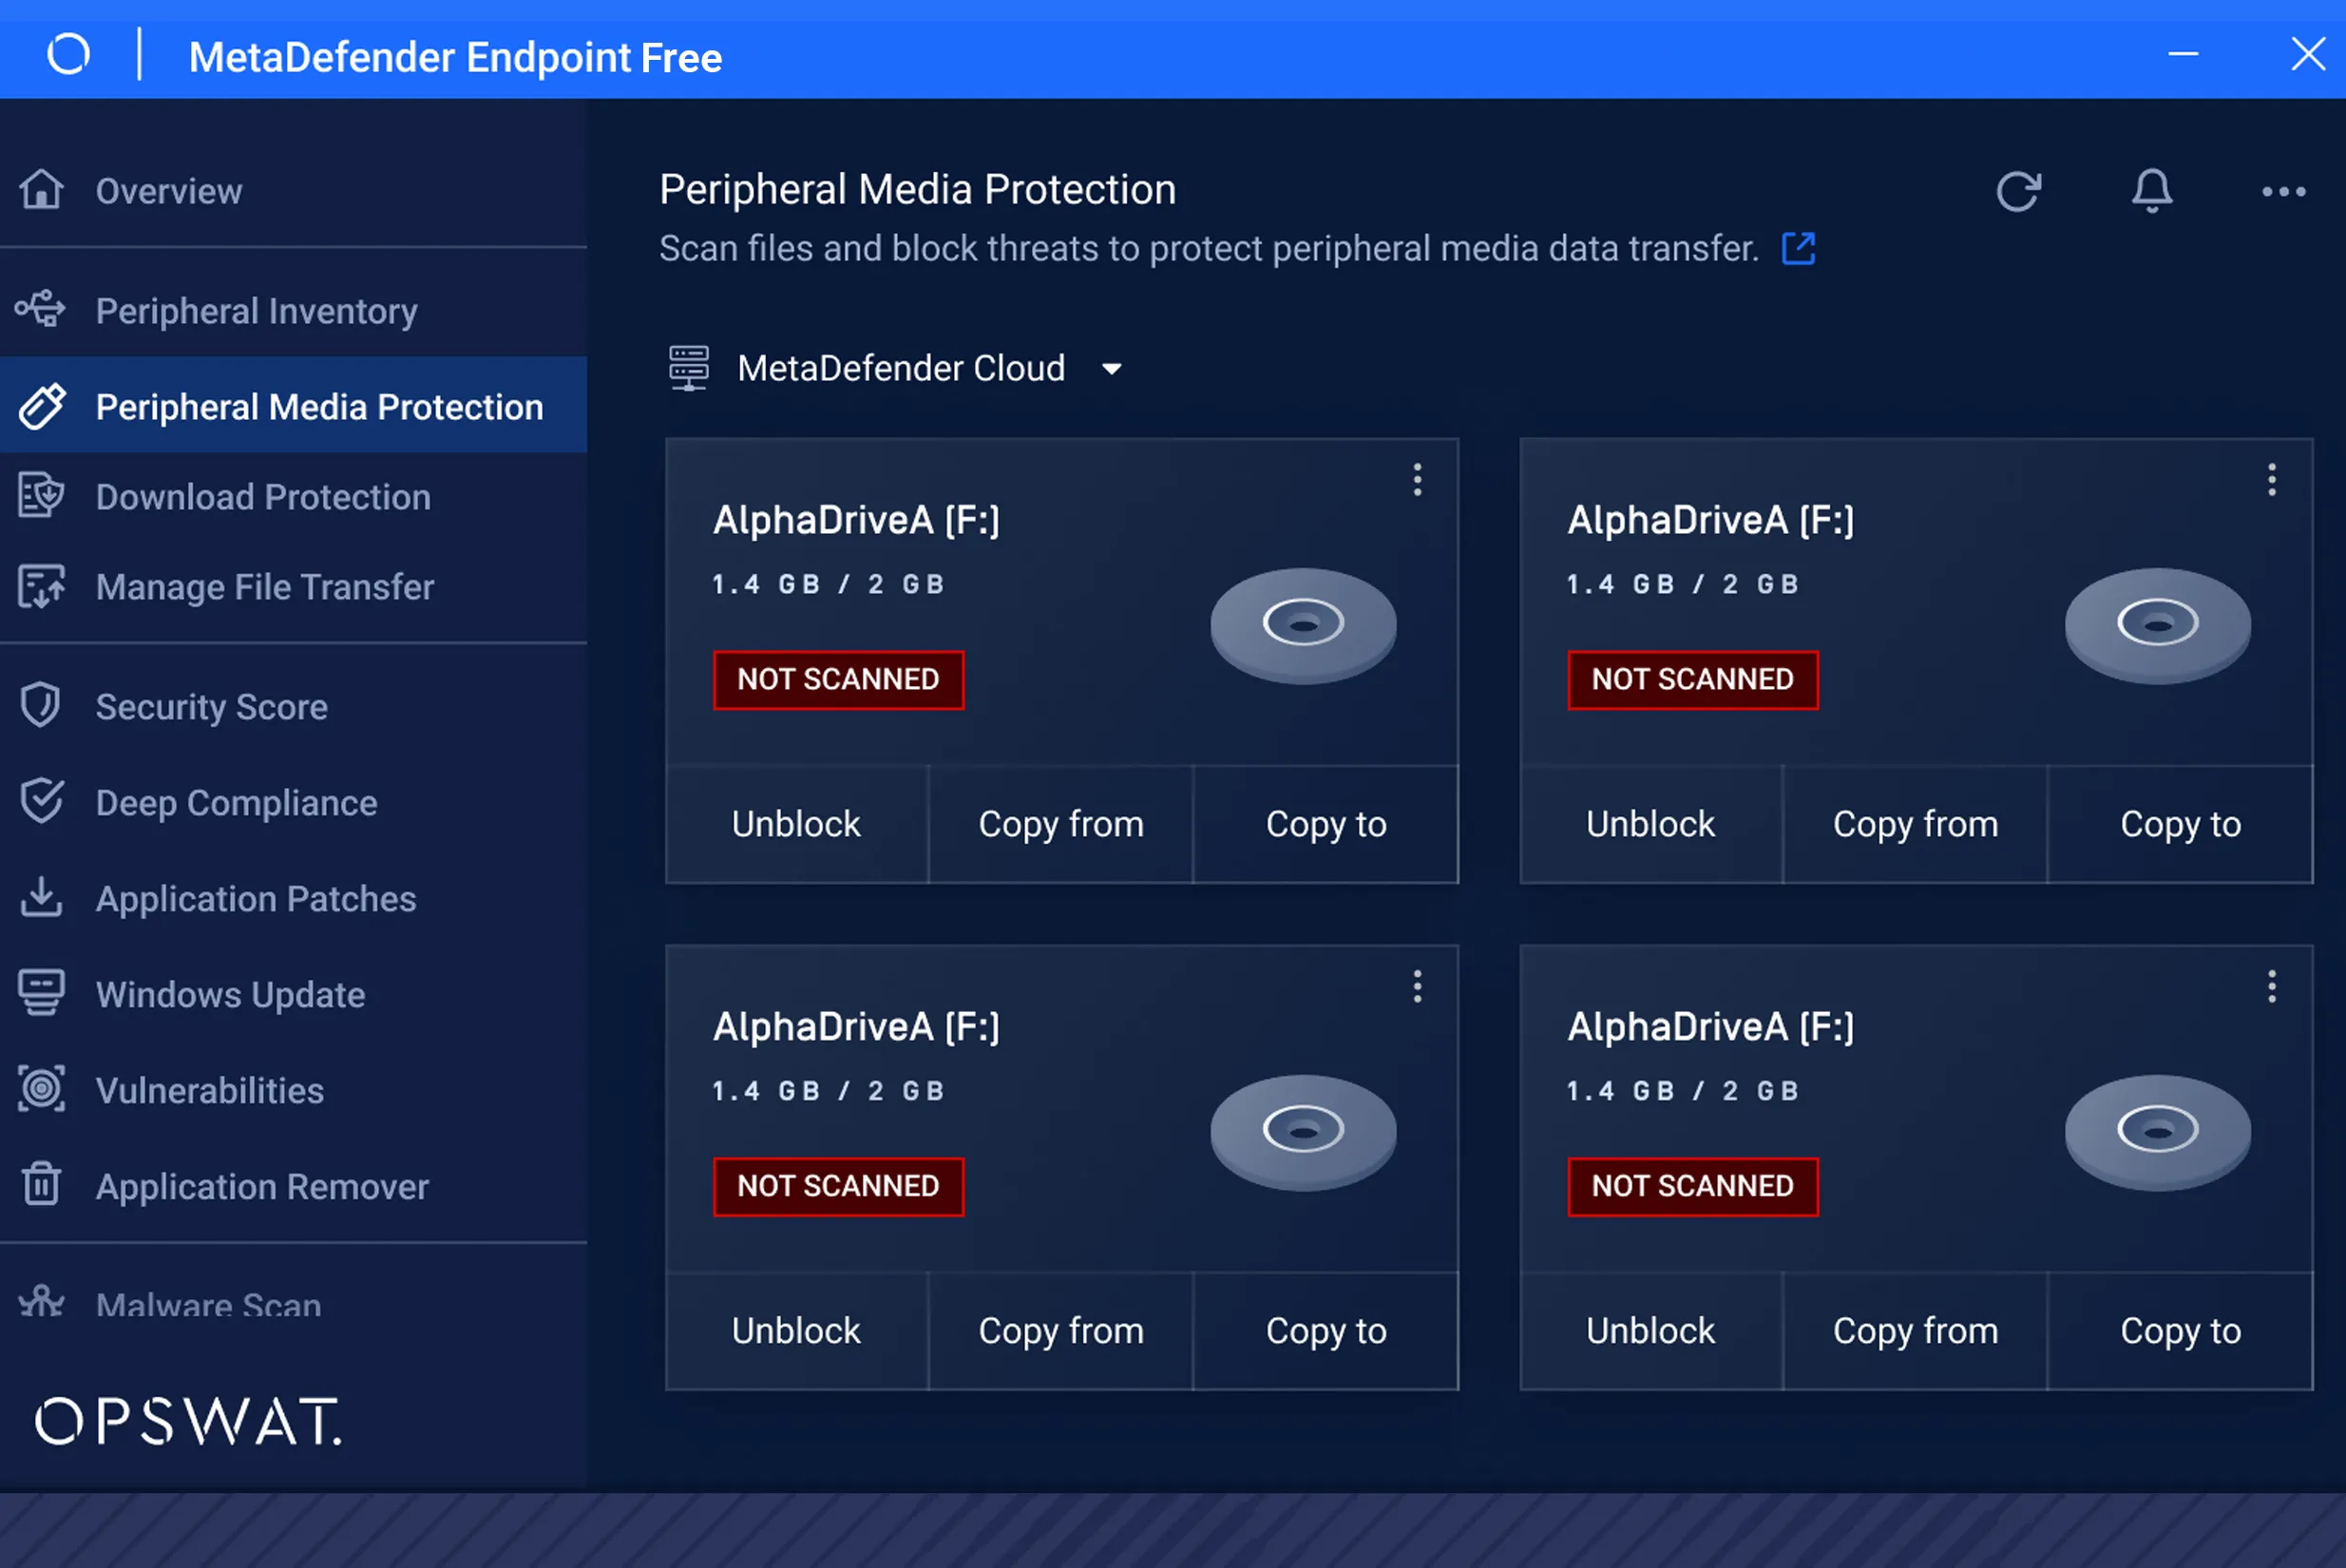Click the AlphaDriveA [F:] title on the top-left card
Viewport: 2346px width, 1568px height.
(x=857, y=520)
